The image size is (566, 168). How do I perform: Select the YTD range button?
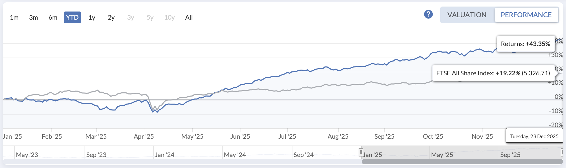point(72,18)
